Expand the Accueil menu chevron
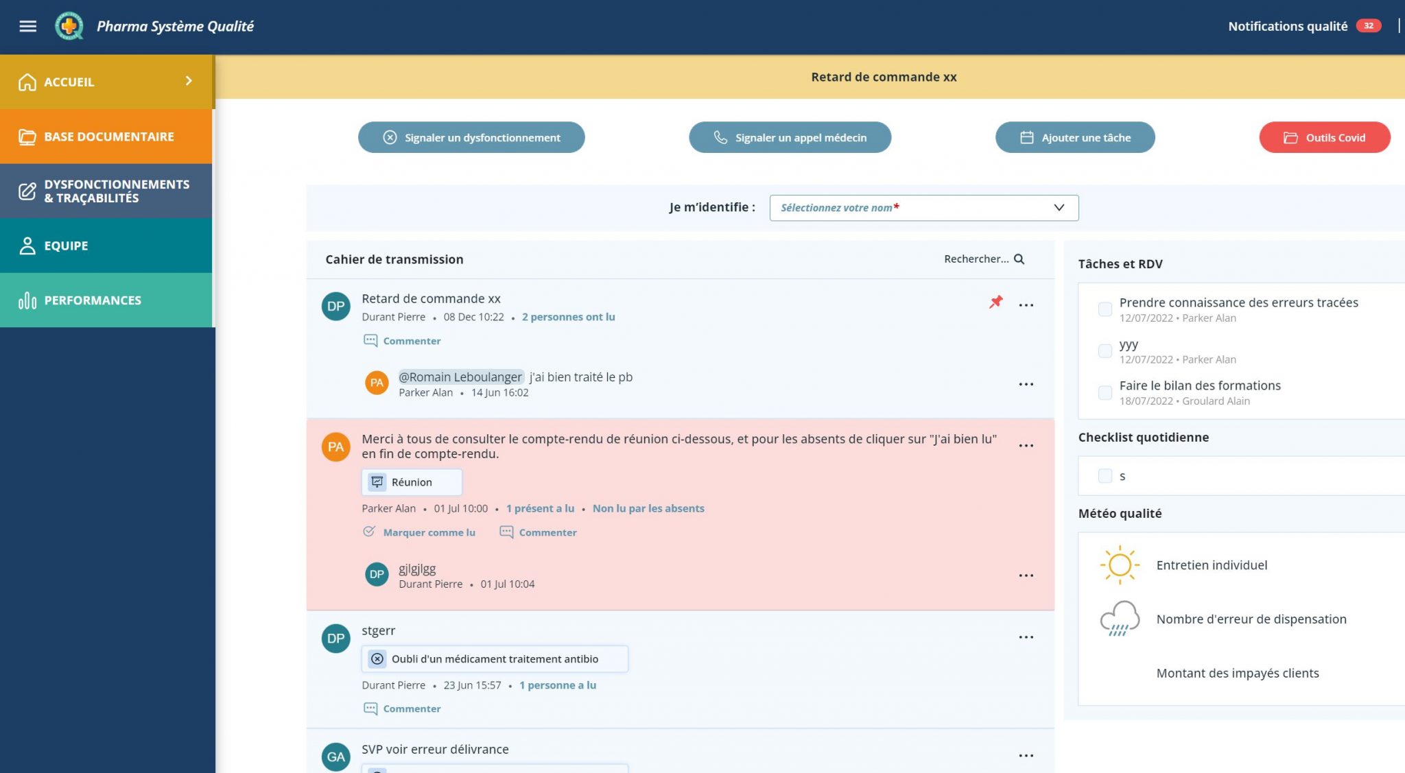 coord(189,81)
